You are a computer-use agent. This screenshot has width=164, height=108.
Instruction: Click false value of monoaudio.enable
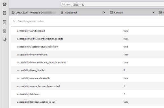pos(126,78)
